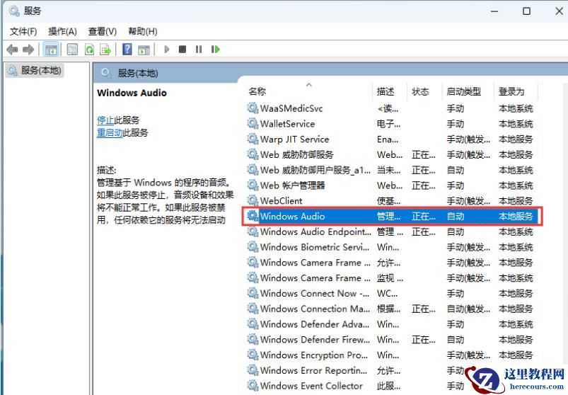Image resolution: width=568 pixels, height=395 pixels.
Task: Select the highlighted Windows Audio row name
Action: 292,217
